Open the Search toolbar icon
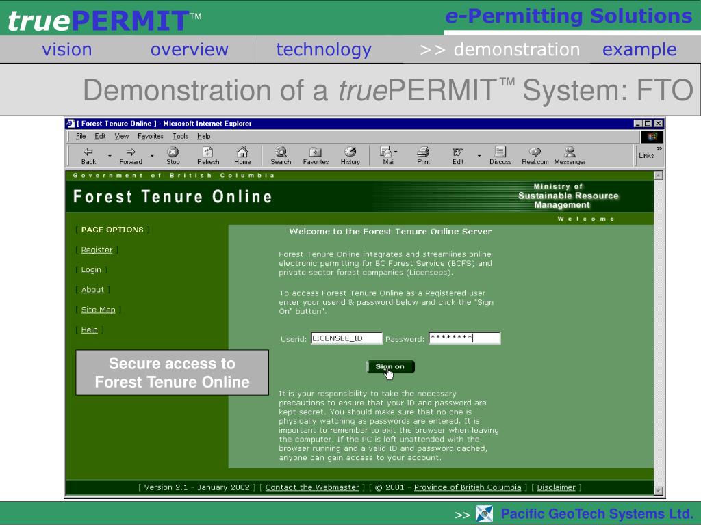The width and height of the screenshot is (701, 525). pyautogui.click(x=281, y=152)
